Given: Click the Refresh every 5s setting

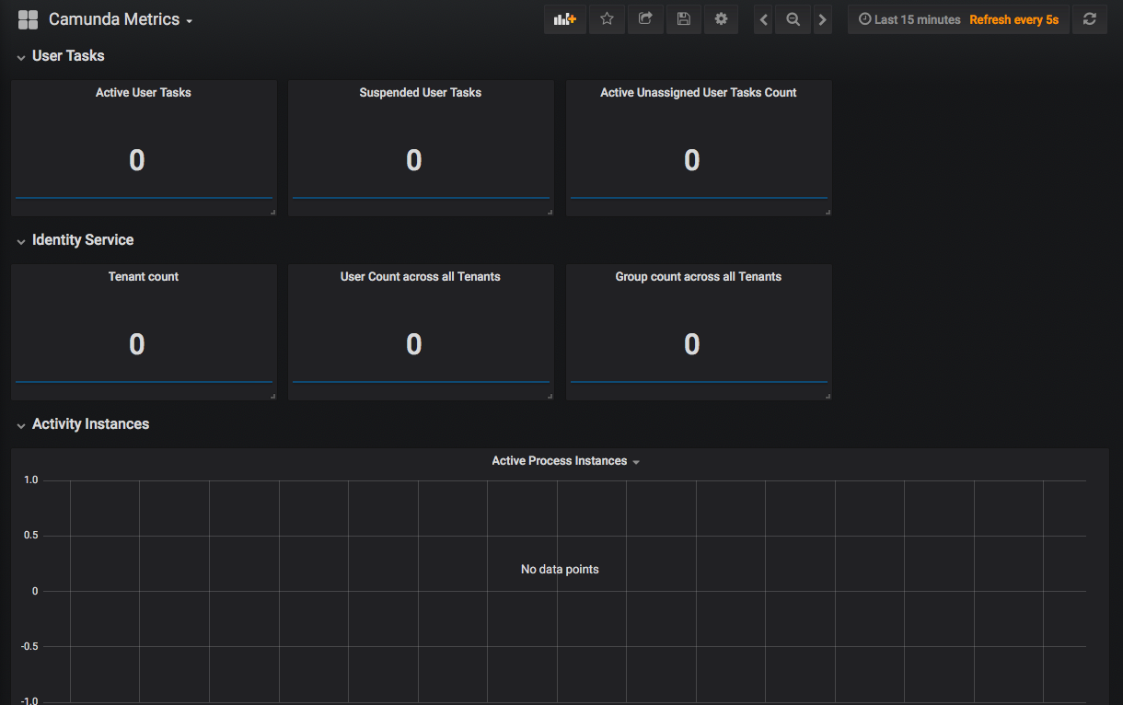Looking at the screenshot, I should pos(1013,19).
